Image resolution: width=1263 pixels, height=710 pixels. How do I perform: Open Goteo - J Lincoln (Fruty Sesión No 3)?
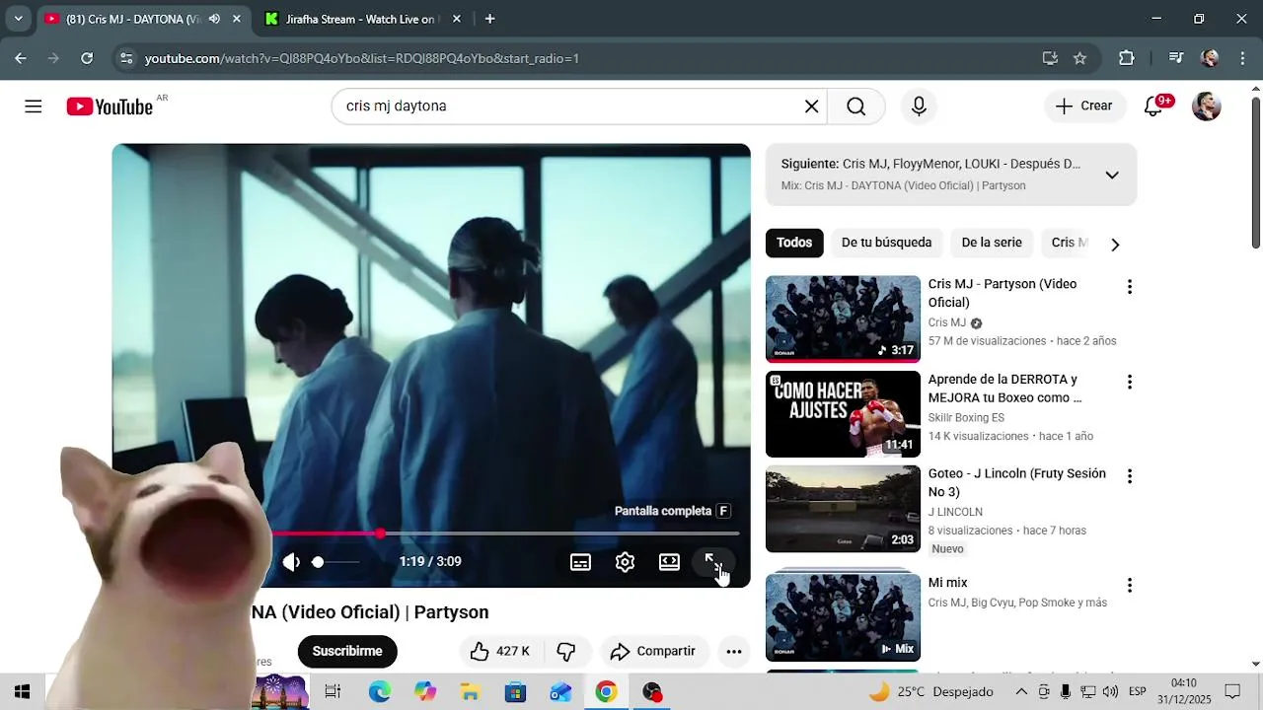1016,482
